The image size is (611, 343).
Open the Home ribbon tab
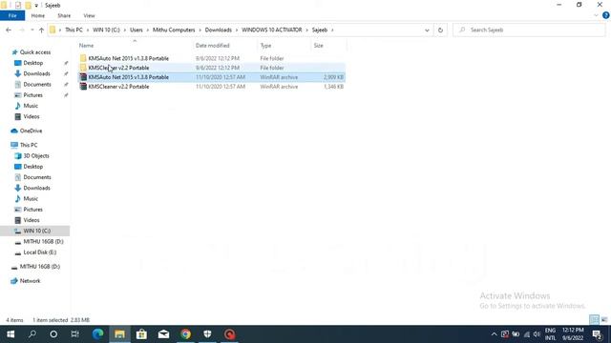[38, 15]
